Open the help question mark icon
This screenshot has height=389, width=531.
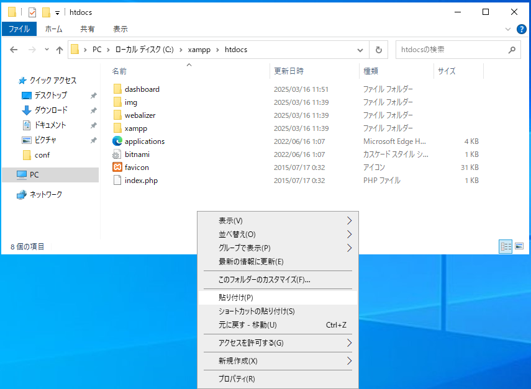click(521, 29)
